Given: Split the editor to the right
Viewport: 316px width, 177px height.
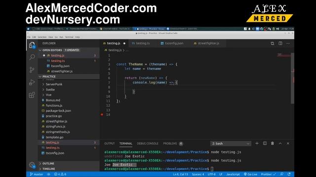Looking at the screenshot, I should point(280,43).
